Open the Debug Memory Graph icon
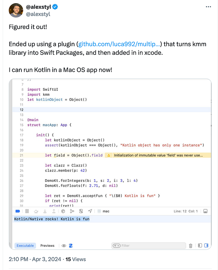Image resolution: width=218 pixels, height=270 pixels. [72, 211]
